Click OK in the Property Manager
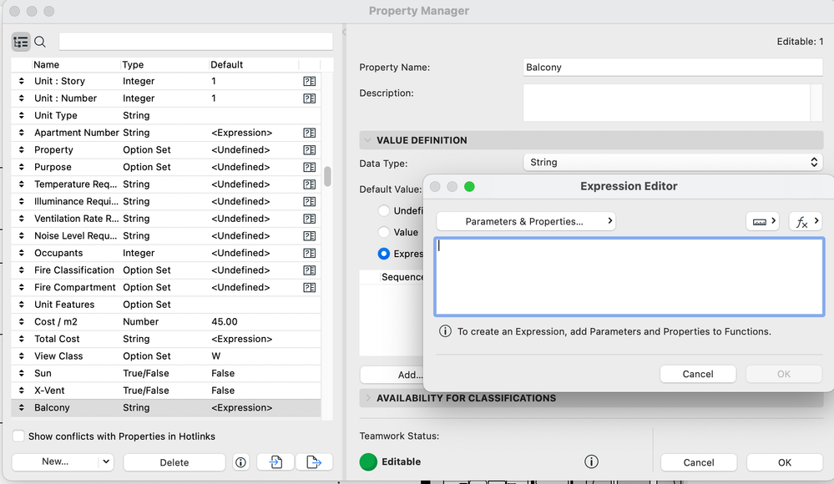 coord(785,462)
